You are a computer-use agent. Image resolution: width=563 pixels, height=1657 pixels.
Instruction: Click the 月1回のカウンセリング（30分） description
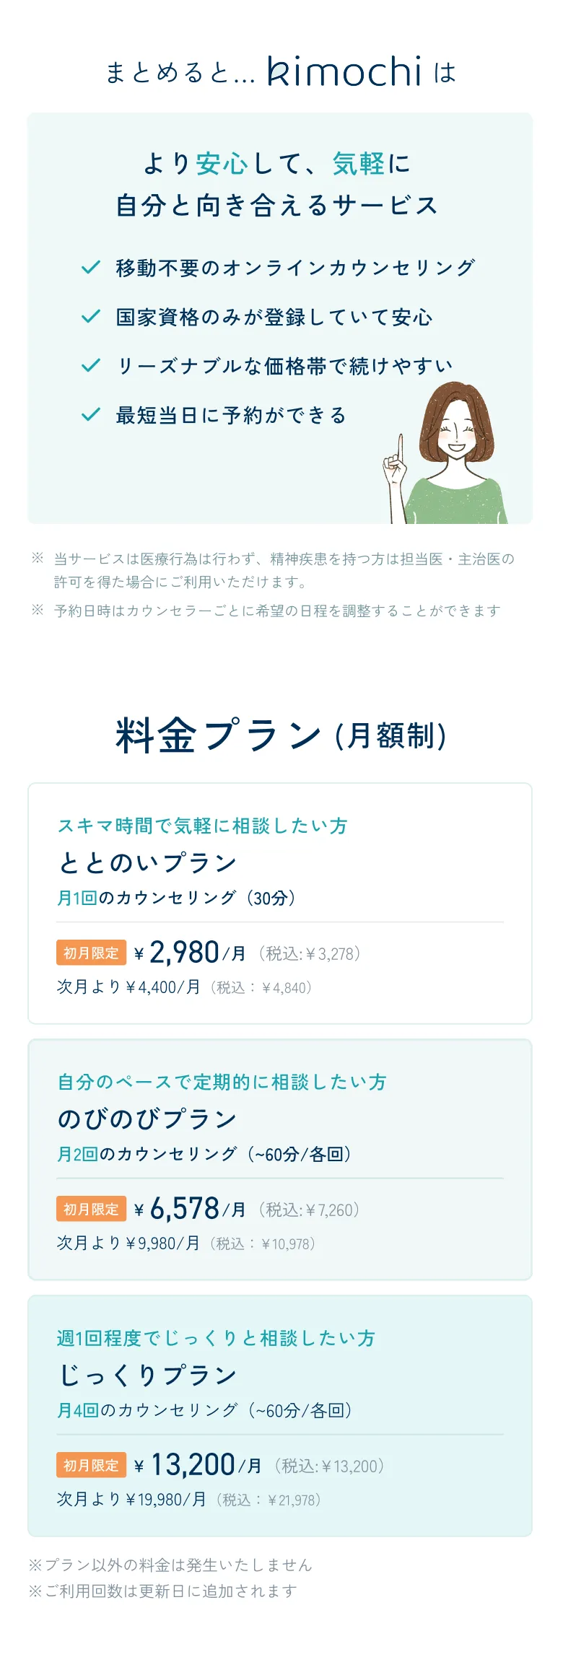tap(177, 898)
